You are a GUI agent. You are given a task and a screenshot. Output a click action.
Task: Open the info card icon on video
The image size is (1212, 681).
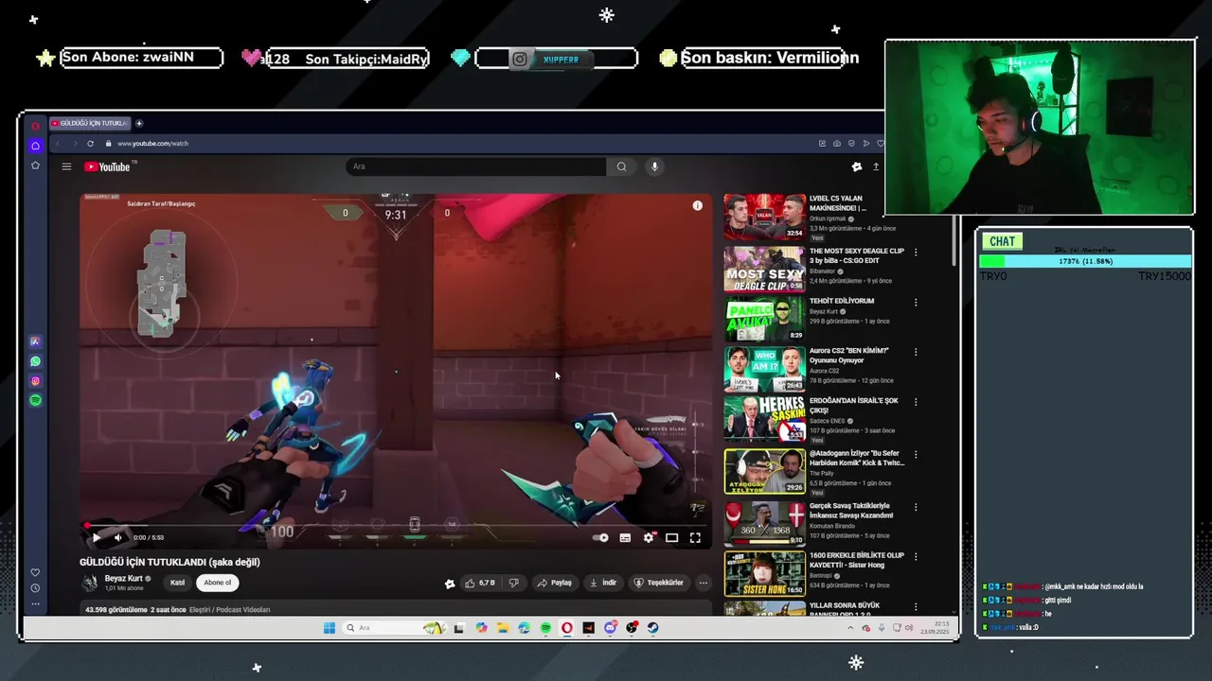(698, 205)
